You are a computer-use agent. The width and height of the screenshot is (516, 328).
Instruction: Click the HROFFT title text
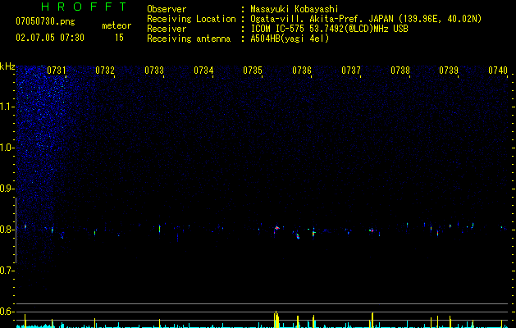point(84,7)
